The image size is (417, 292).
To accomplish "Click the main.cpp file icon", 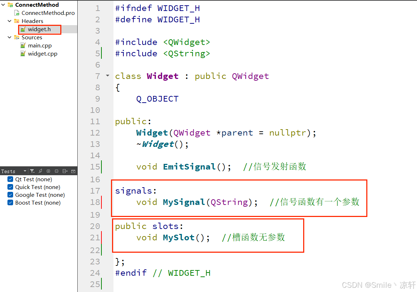I will tap(23, 46).
